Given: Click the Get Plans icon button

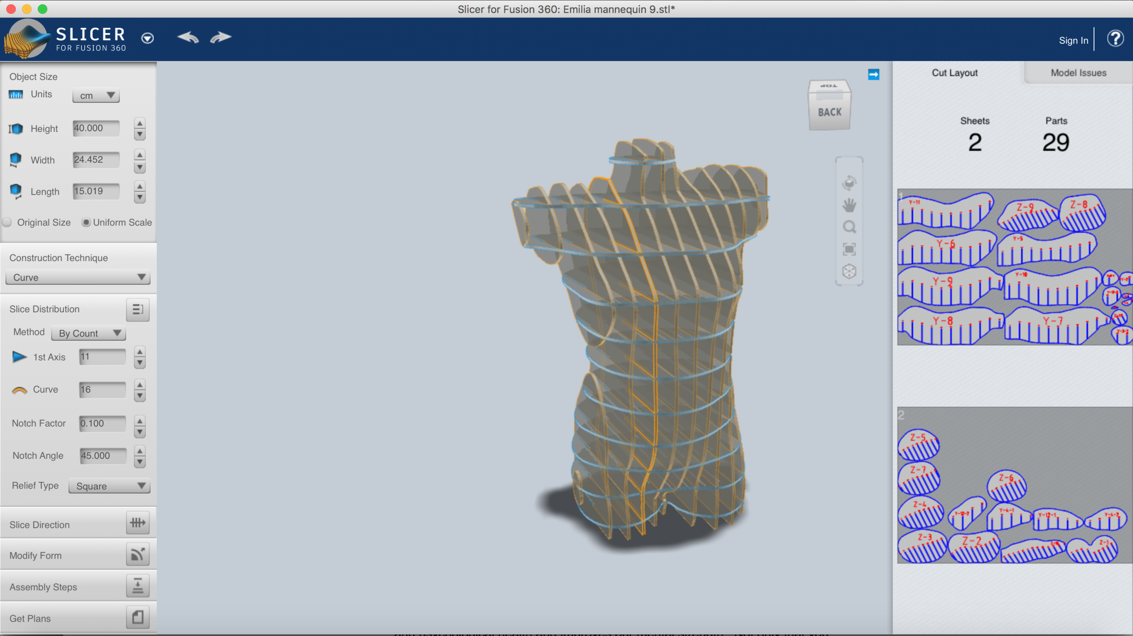Looking at the screenshot, I should click(138, 617).
